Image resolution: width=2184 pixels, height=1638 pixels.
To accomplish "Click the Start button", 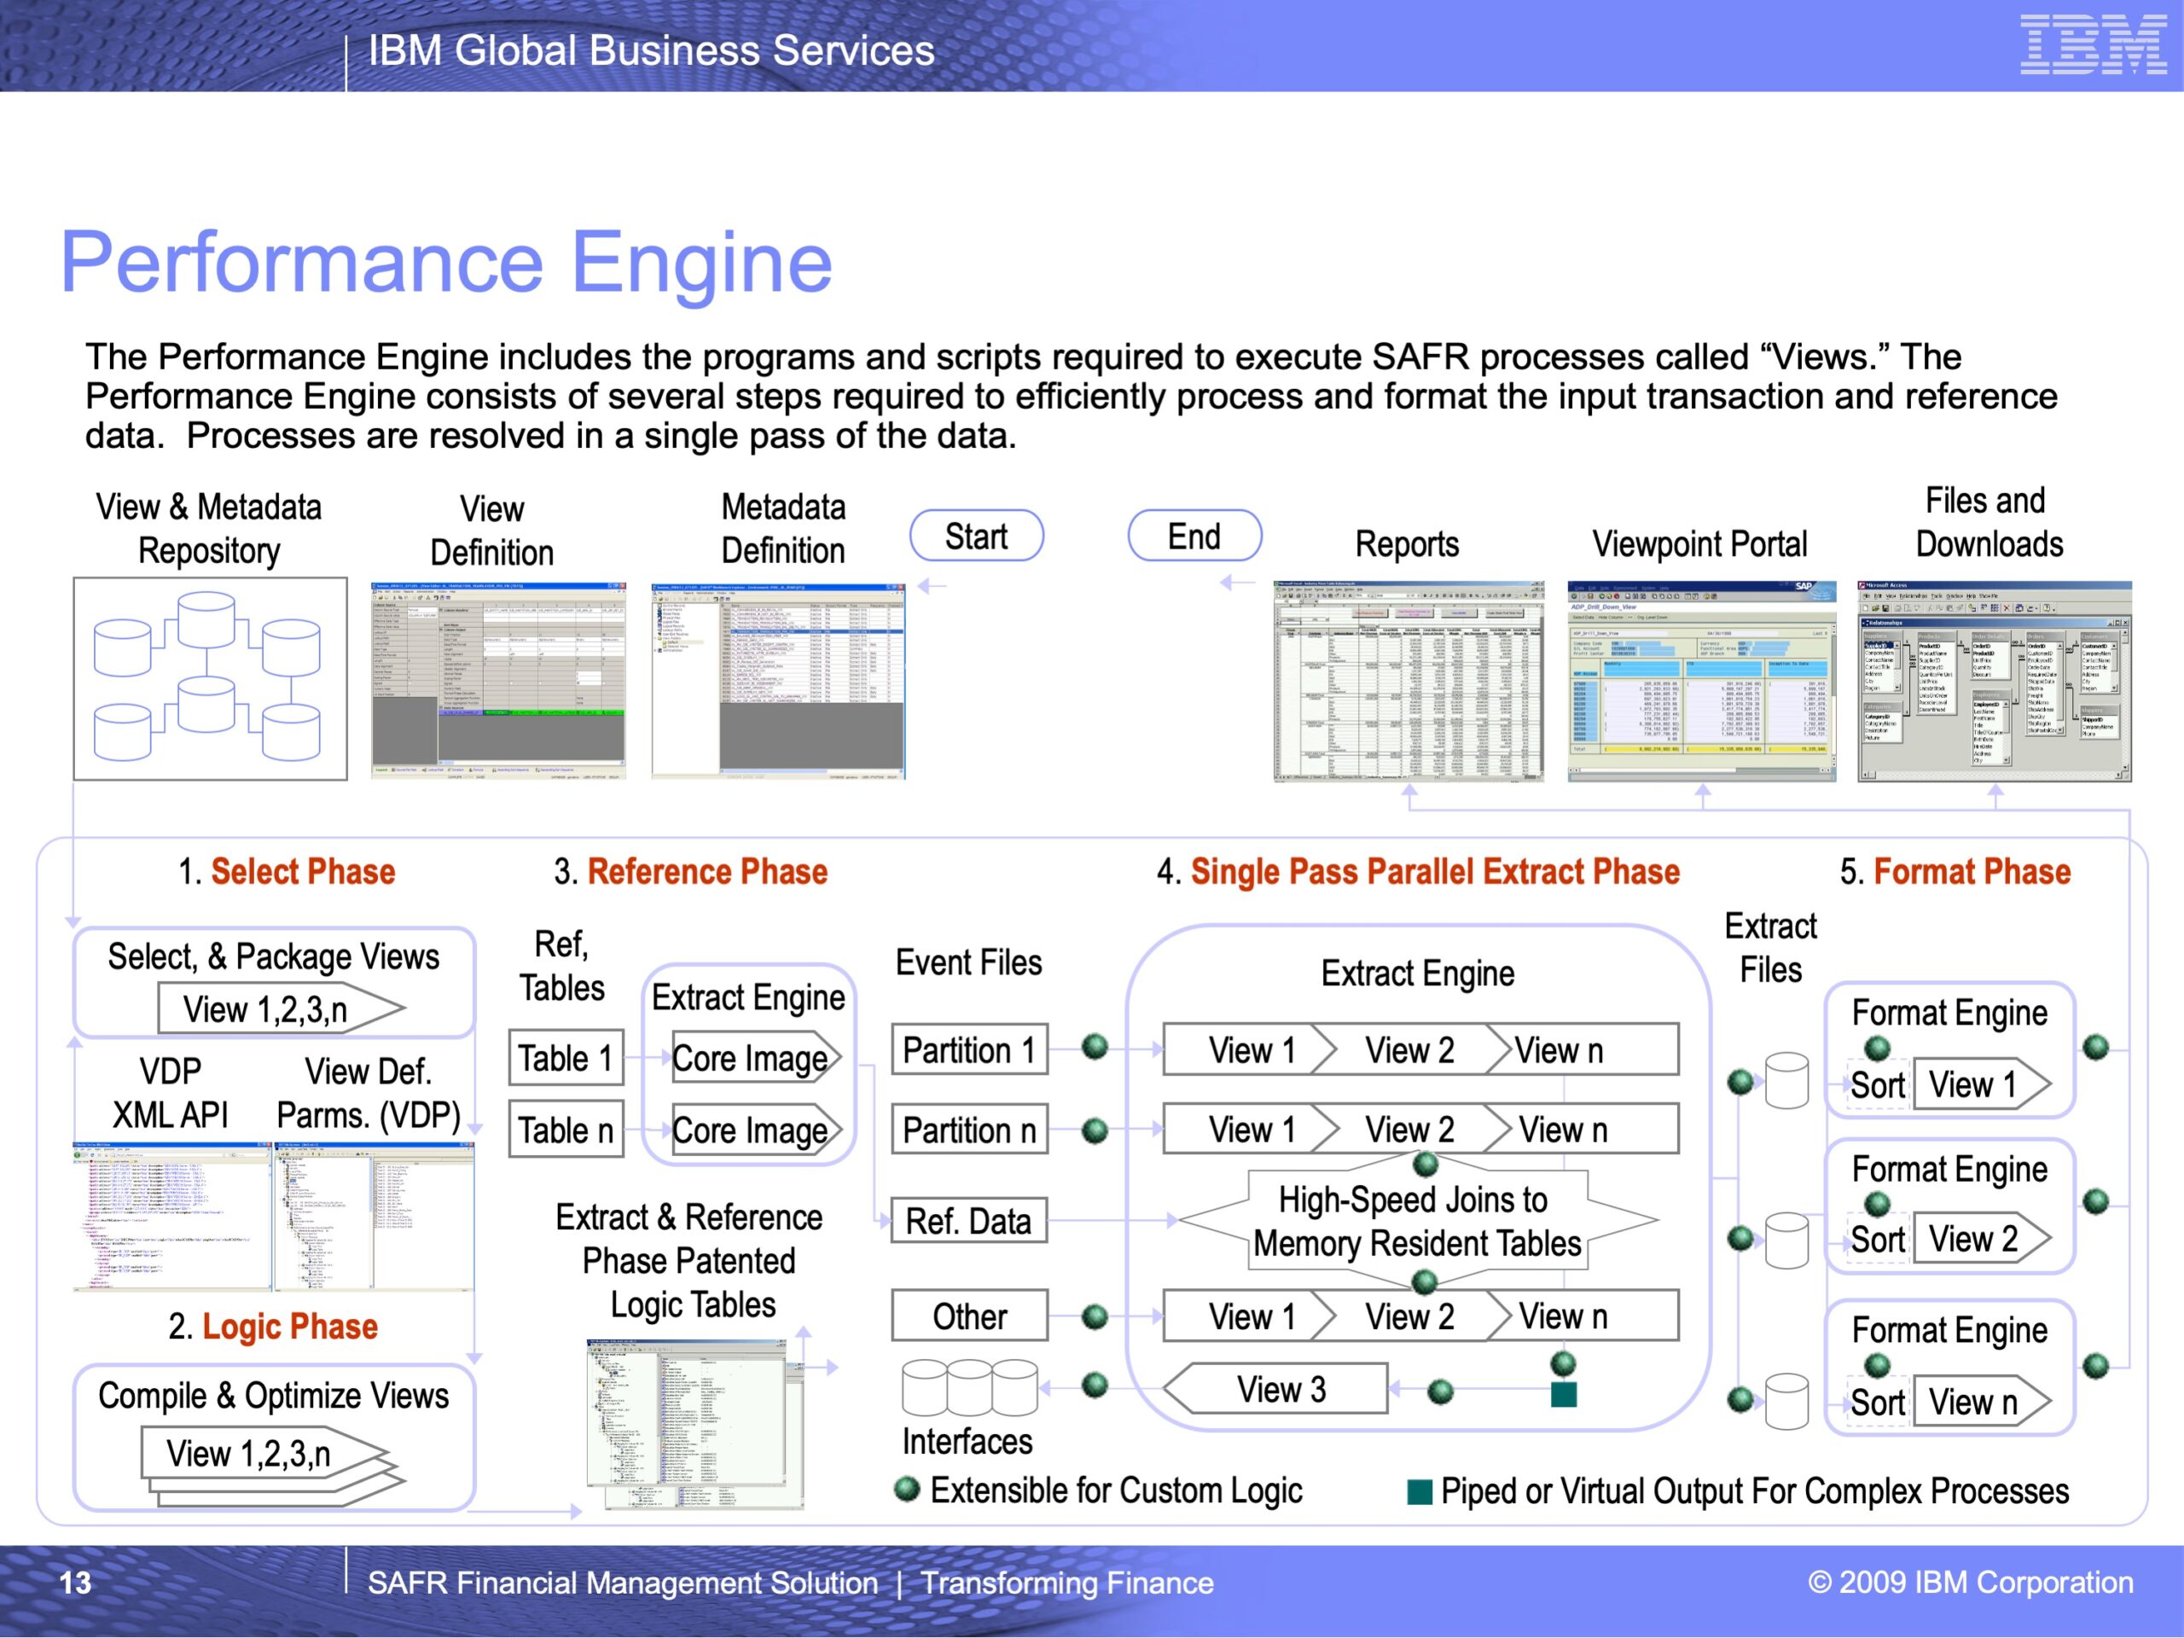I will click(x=977, y=536).
